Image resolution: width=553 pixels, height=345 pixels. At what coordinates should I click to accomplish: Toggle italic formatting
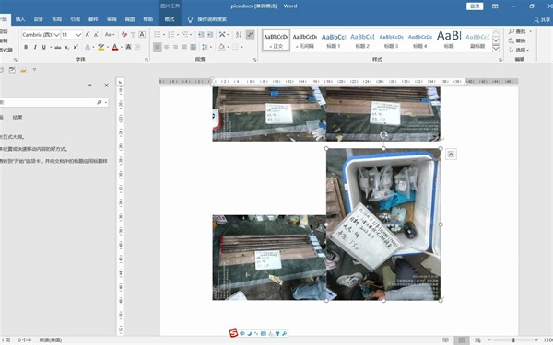(x=35, y=47)
